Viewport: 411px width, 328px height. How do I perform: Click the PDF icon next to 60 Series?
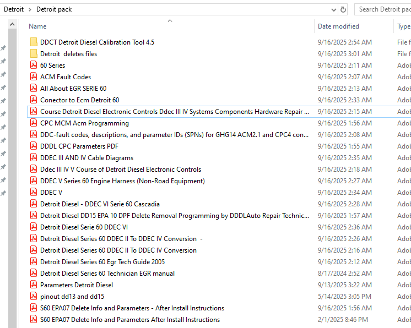pyautogui.click(x=34, y=65)
